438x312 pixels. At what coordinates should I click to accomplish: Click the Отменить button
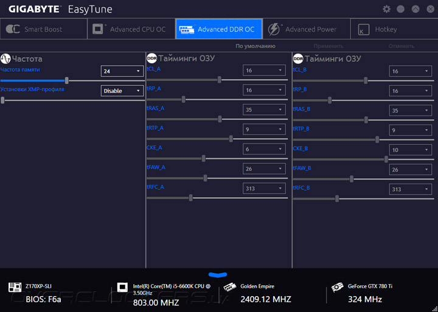(401, 46)
